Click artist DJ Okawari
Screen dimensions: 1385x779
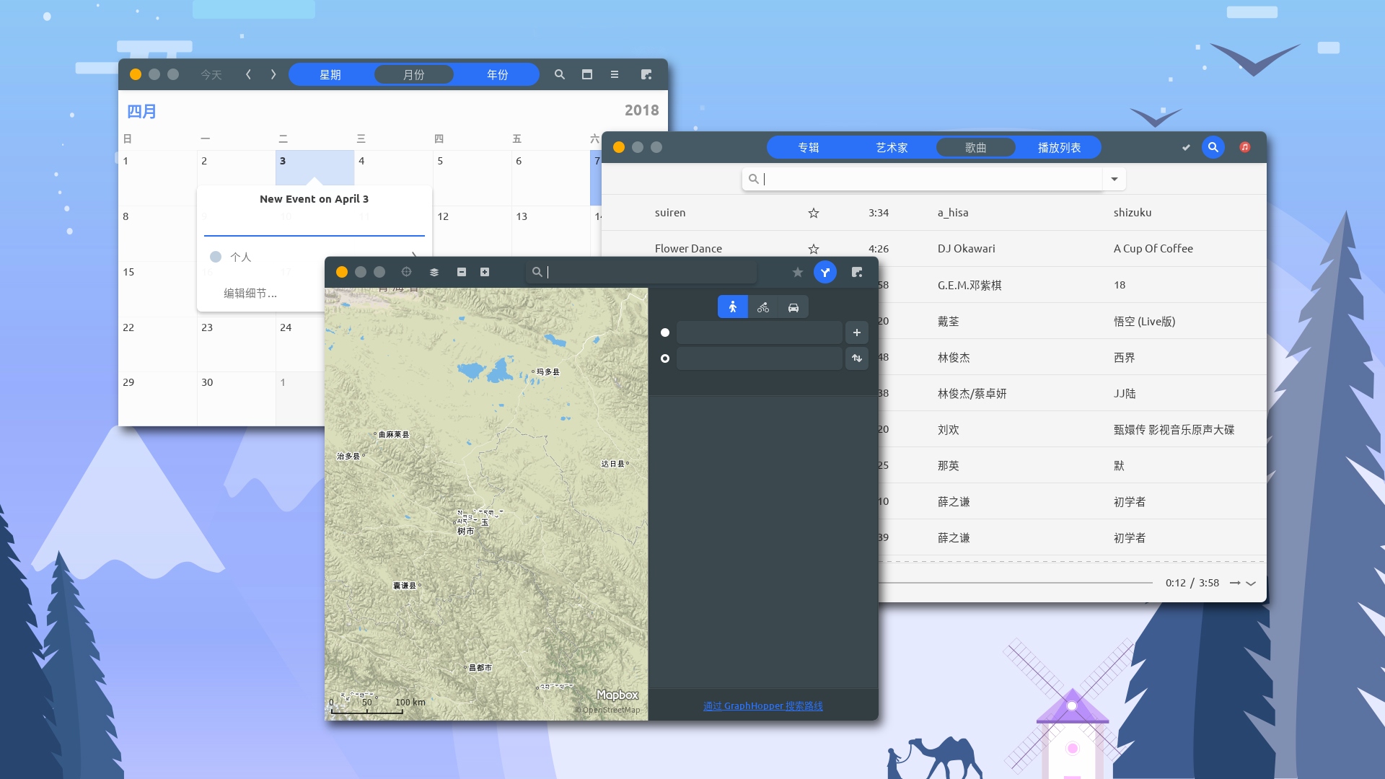coord(967,249)
